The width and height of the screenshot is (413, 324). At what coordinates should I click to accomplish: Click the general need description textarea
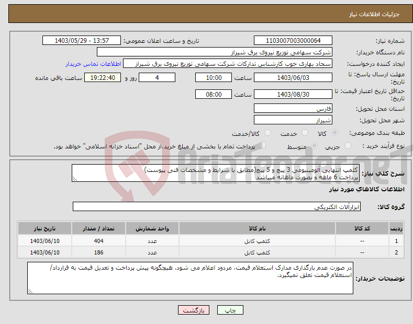216,173
